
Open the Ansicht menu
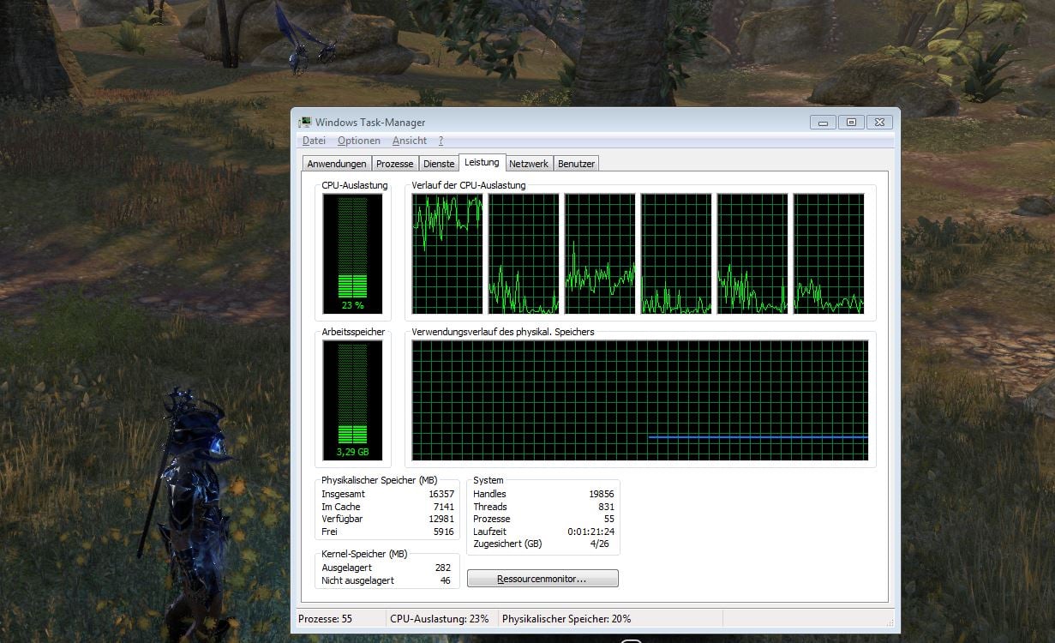pyautogui.click(x=409, y=141)
